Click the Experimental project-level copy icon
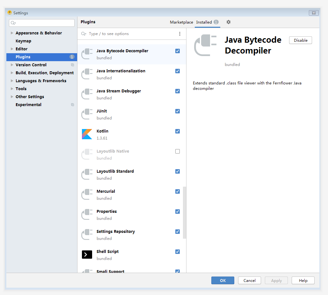Screen dimensions: 328x295 pyautogui.click(x=72, y=104)
